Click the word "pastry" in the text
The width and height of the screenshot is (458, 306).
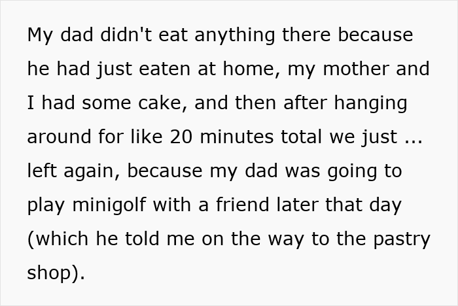click(401, 239)
